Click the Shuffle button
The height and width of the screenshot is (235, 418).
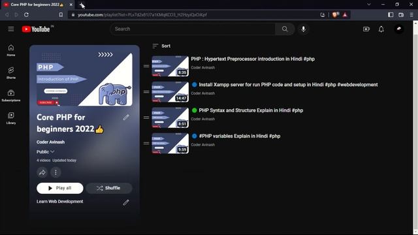(x=109, y=188)
